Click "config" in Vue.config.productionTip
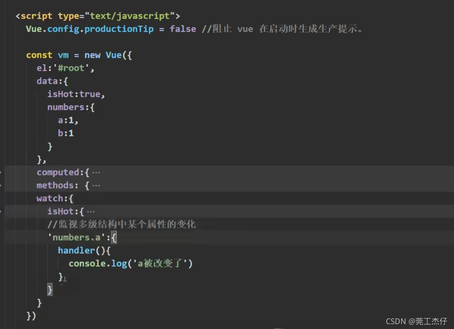This screenshot has width=454, height=329. 63,29
